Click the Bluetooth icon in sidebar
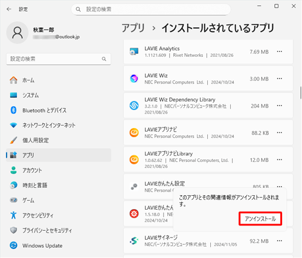 point(13,110)
